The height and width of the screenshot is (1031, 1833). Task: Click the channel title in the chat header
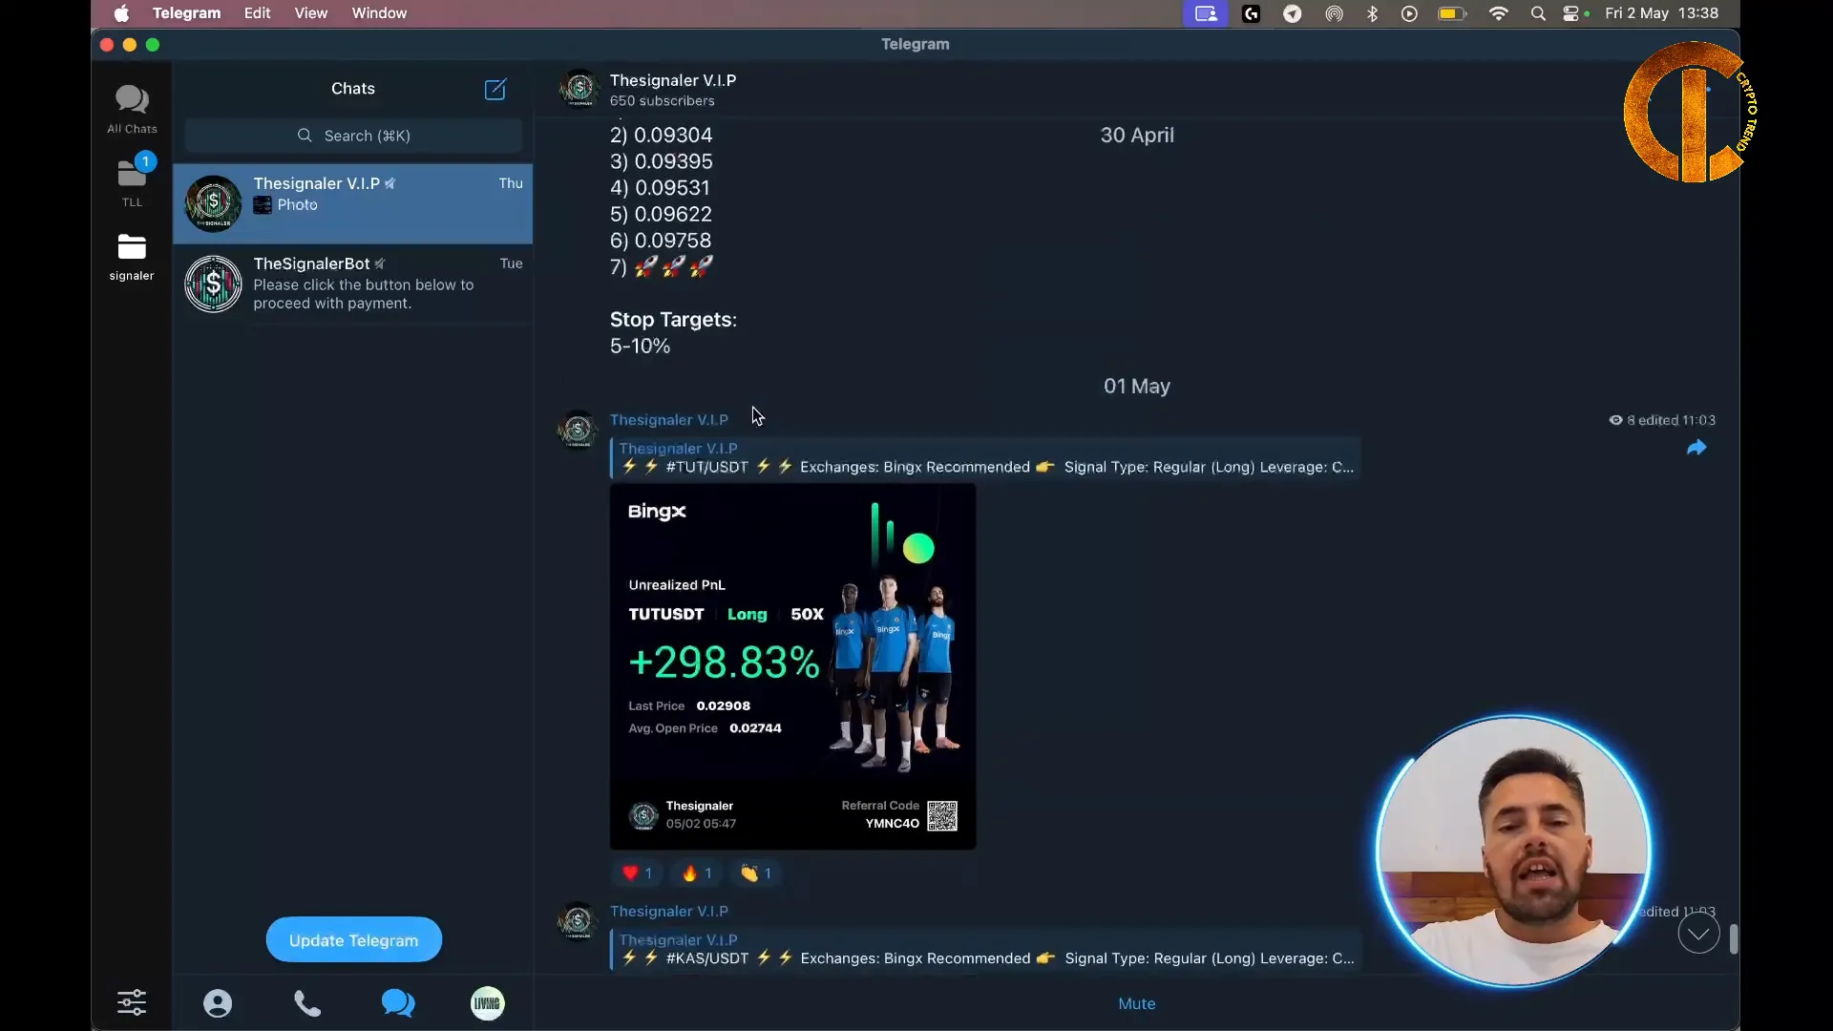point(673,80)
